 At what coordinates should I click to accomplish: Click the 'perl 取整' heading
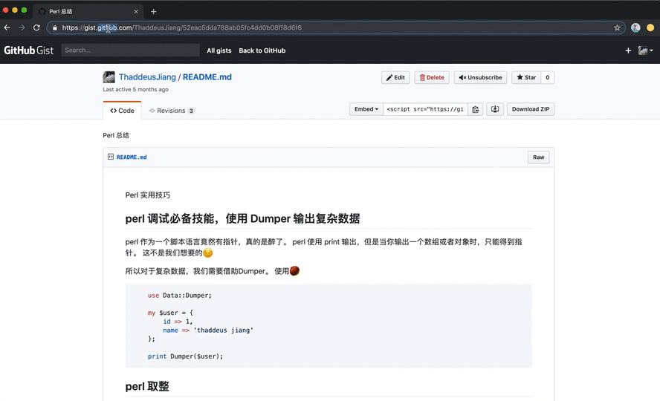(147, 386)
